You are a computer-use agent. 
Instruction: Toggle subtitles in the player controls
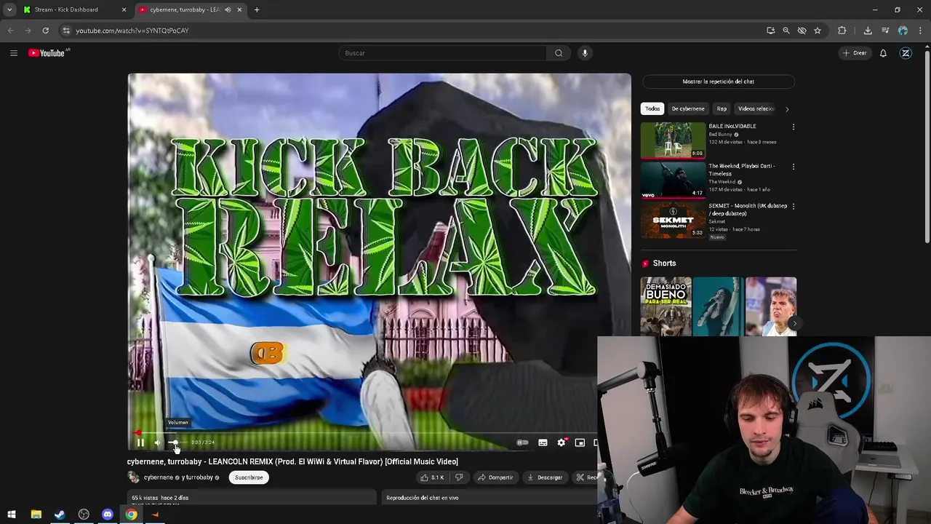tap(543, 442)
